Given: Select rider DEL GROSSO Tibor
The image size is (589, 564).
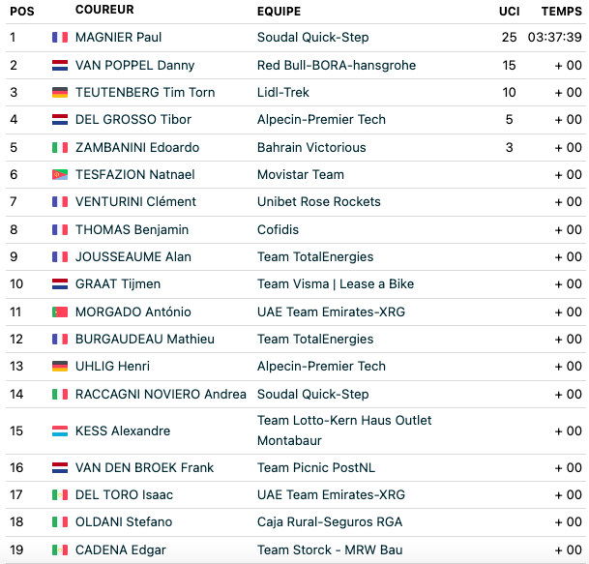Looking at the screenshot, I should tap(133, 120).
